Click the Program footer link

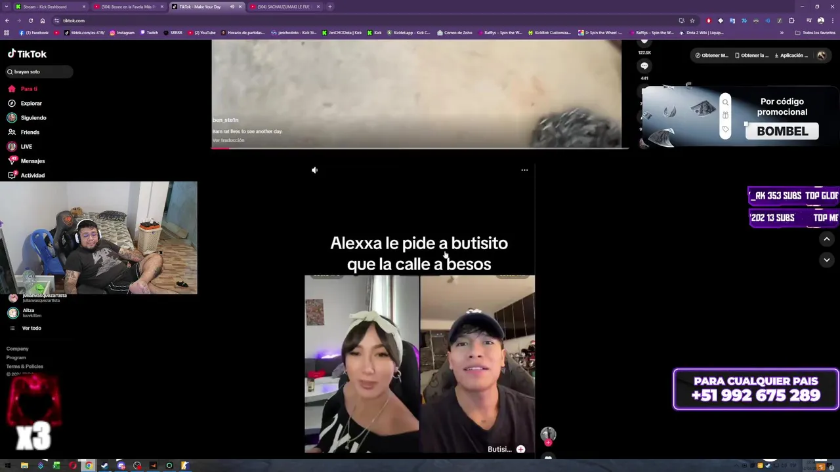[x=16, y=357]
